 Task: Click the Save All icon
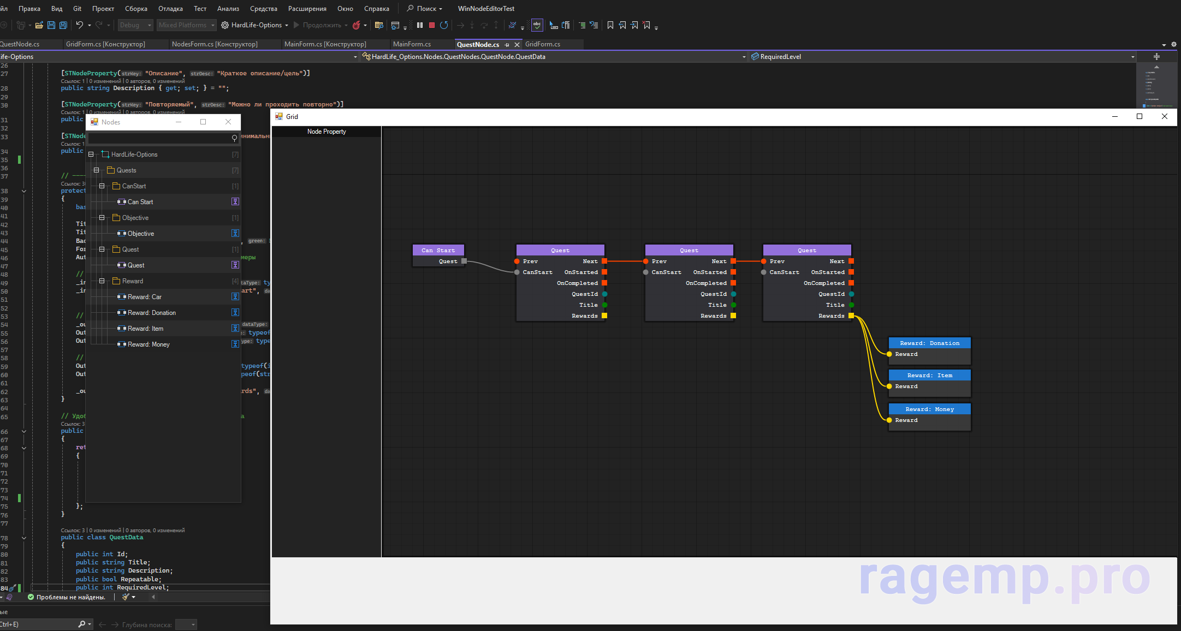pos(63,25)
